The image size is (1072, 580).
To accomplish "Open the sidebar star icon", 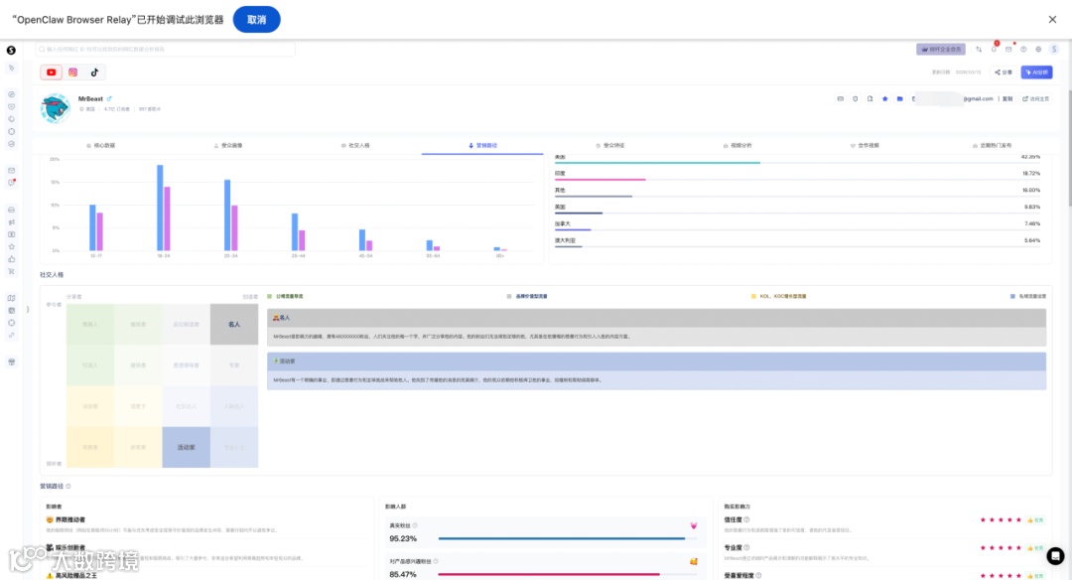I will pos(12,246).
